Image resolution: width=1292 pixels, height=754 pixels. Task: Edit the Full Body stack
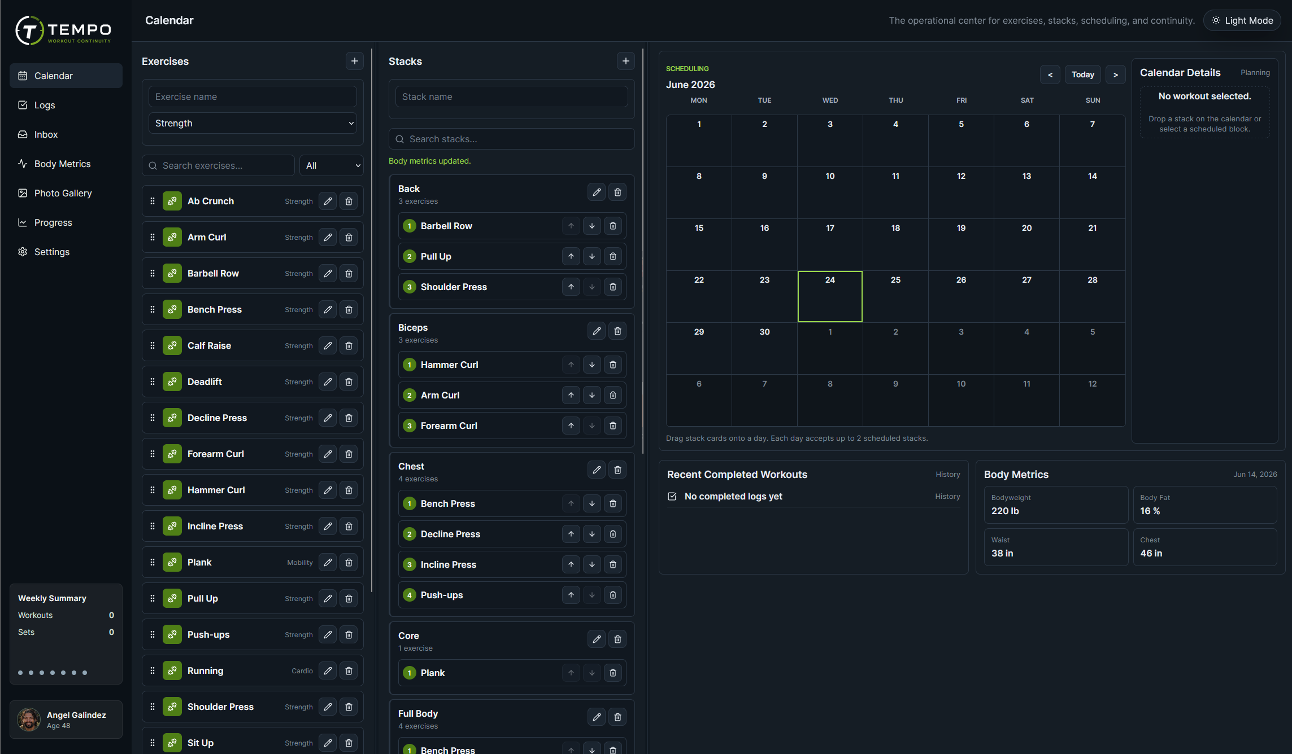[x=597, y=717]
